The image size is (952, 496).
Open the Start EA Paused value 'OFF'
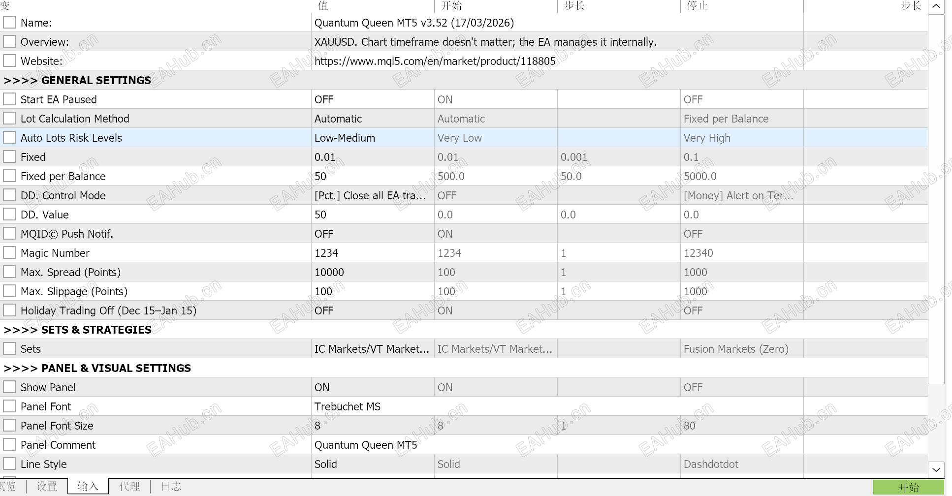[373, 99]
